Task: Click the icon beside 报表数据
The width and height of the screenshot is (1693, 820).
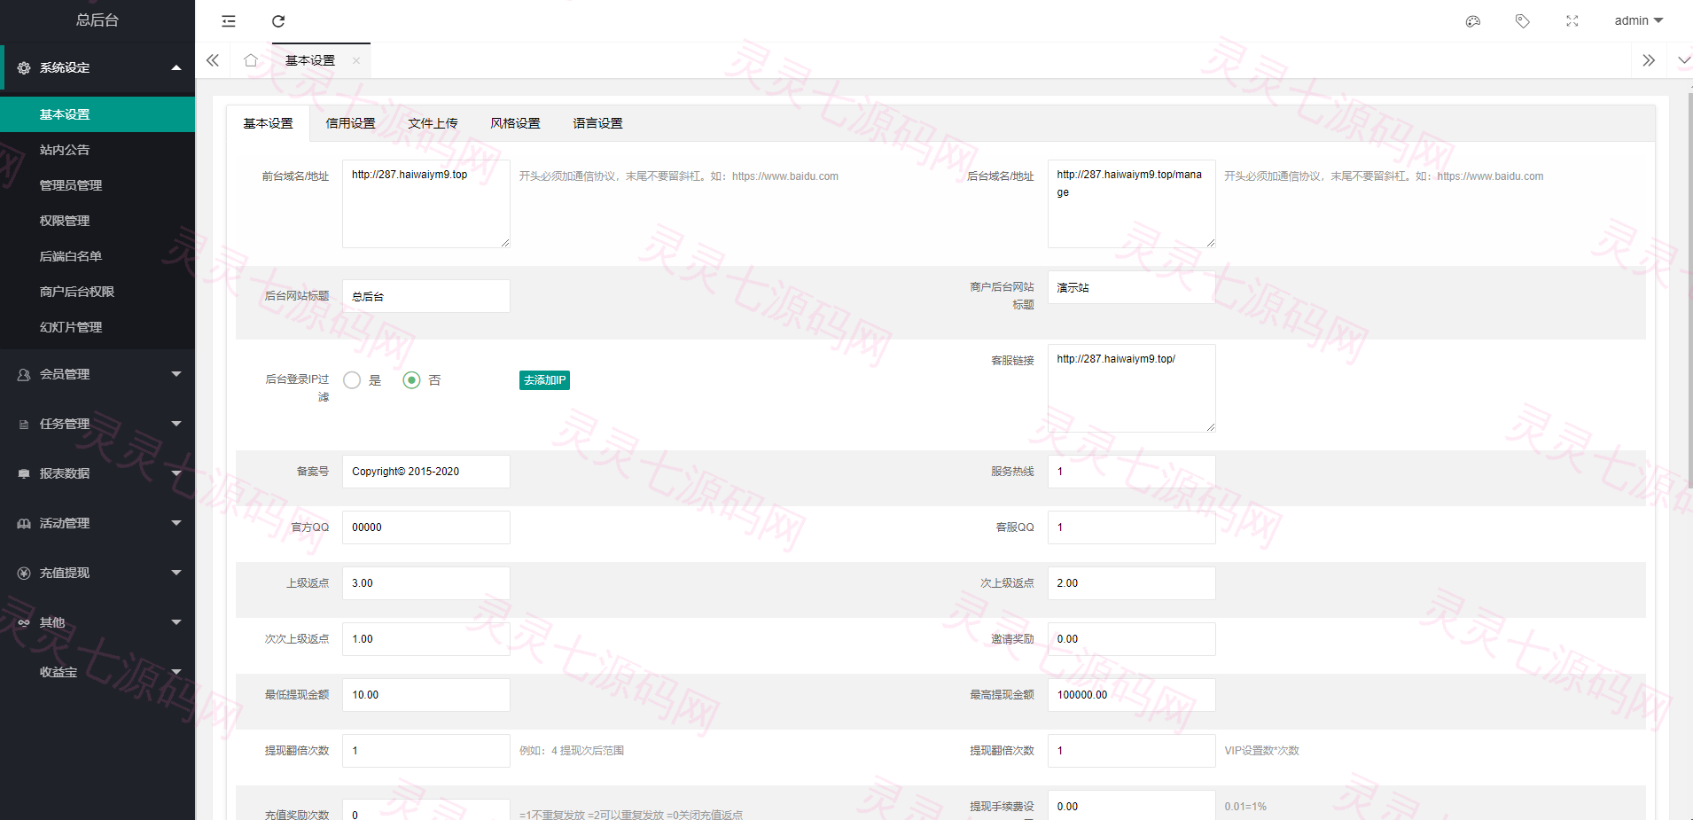Action: [x=24, y=473]
